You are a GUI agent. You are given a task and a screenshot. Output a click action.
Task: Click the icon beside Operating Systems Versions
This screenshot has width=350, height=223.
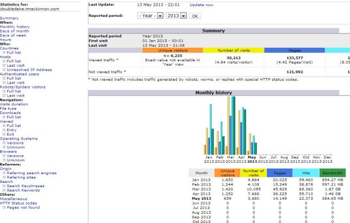tap(4, 143)
